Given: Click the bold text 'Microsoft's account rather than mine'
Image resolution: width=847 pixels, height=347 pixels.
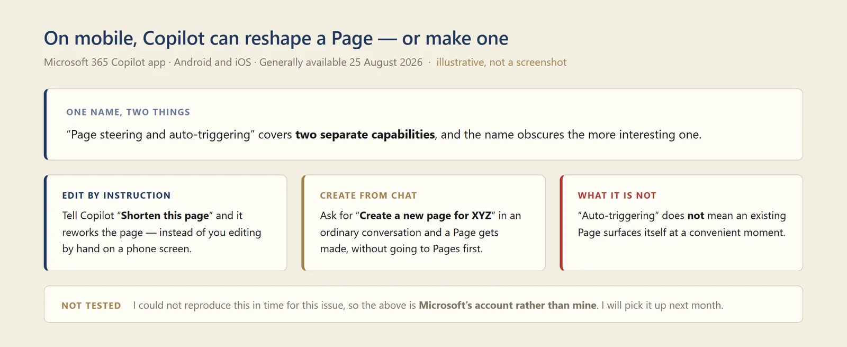Looking at the screenshot, I should 508,305.
